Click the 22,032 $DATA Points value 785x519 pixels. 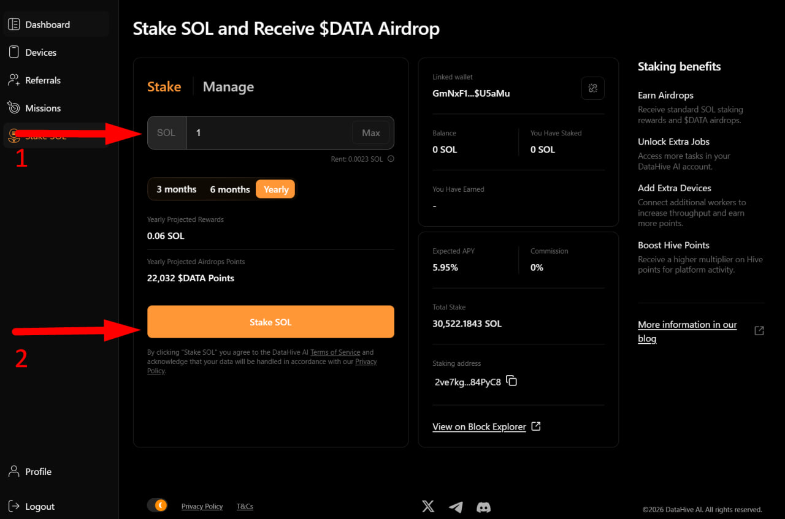pyautogui.click(x=191, y=278)
